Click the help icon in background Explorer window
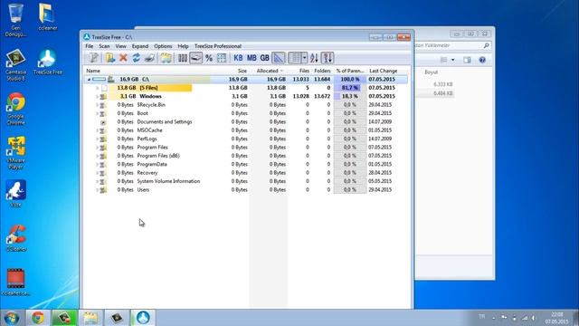Viewport: 579px width, 326px height. 482,60
